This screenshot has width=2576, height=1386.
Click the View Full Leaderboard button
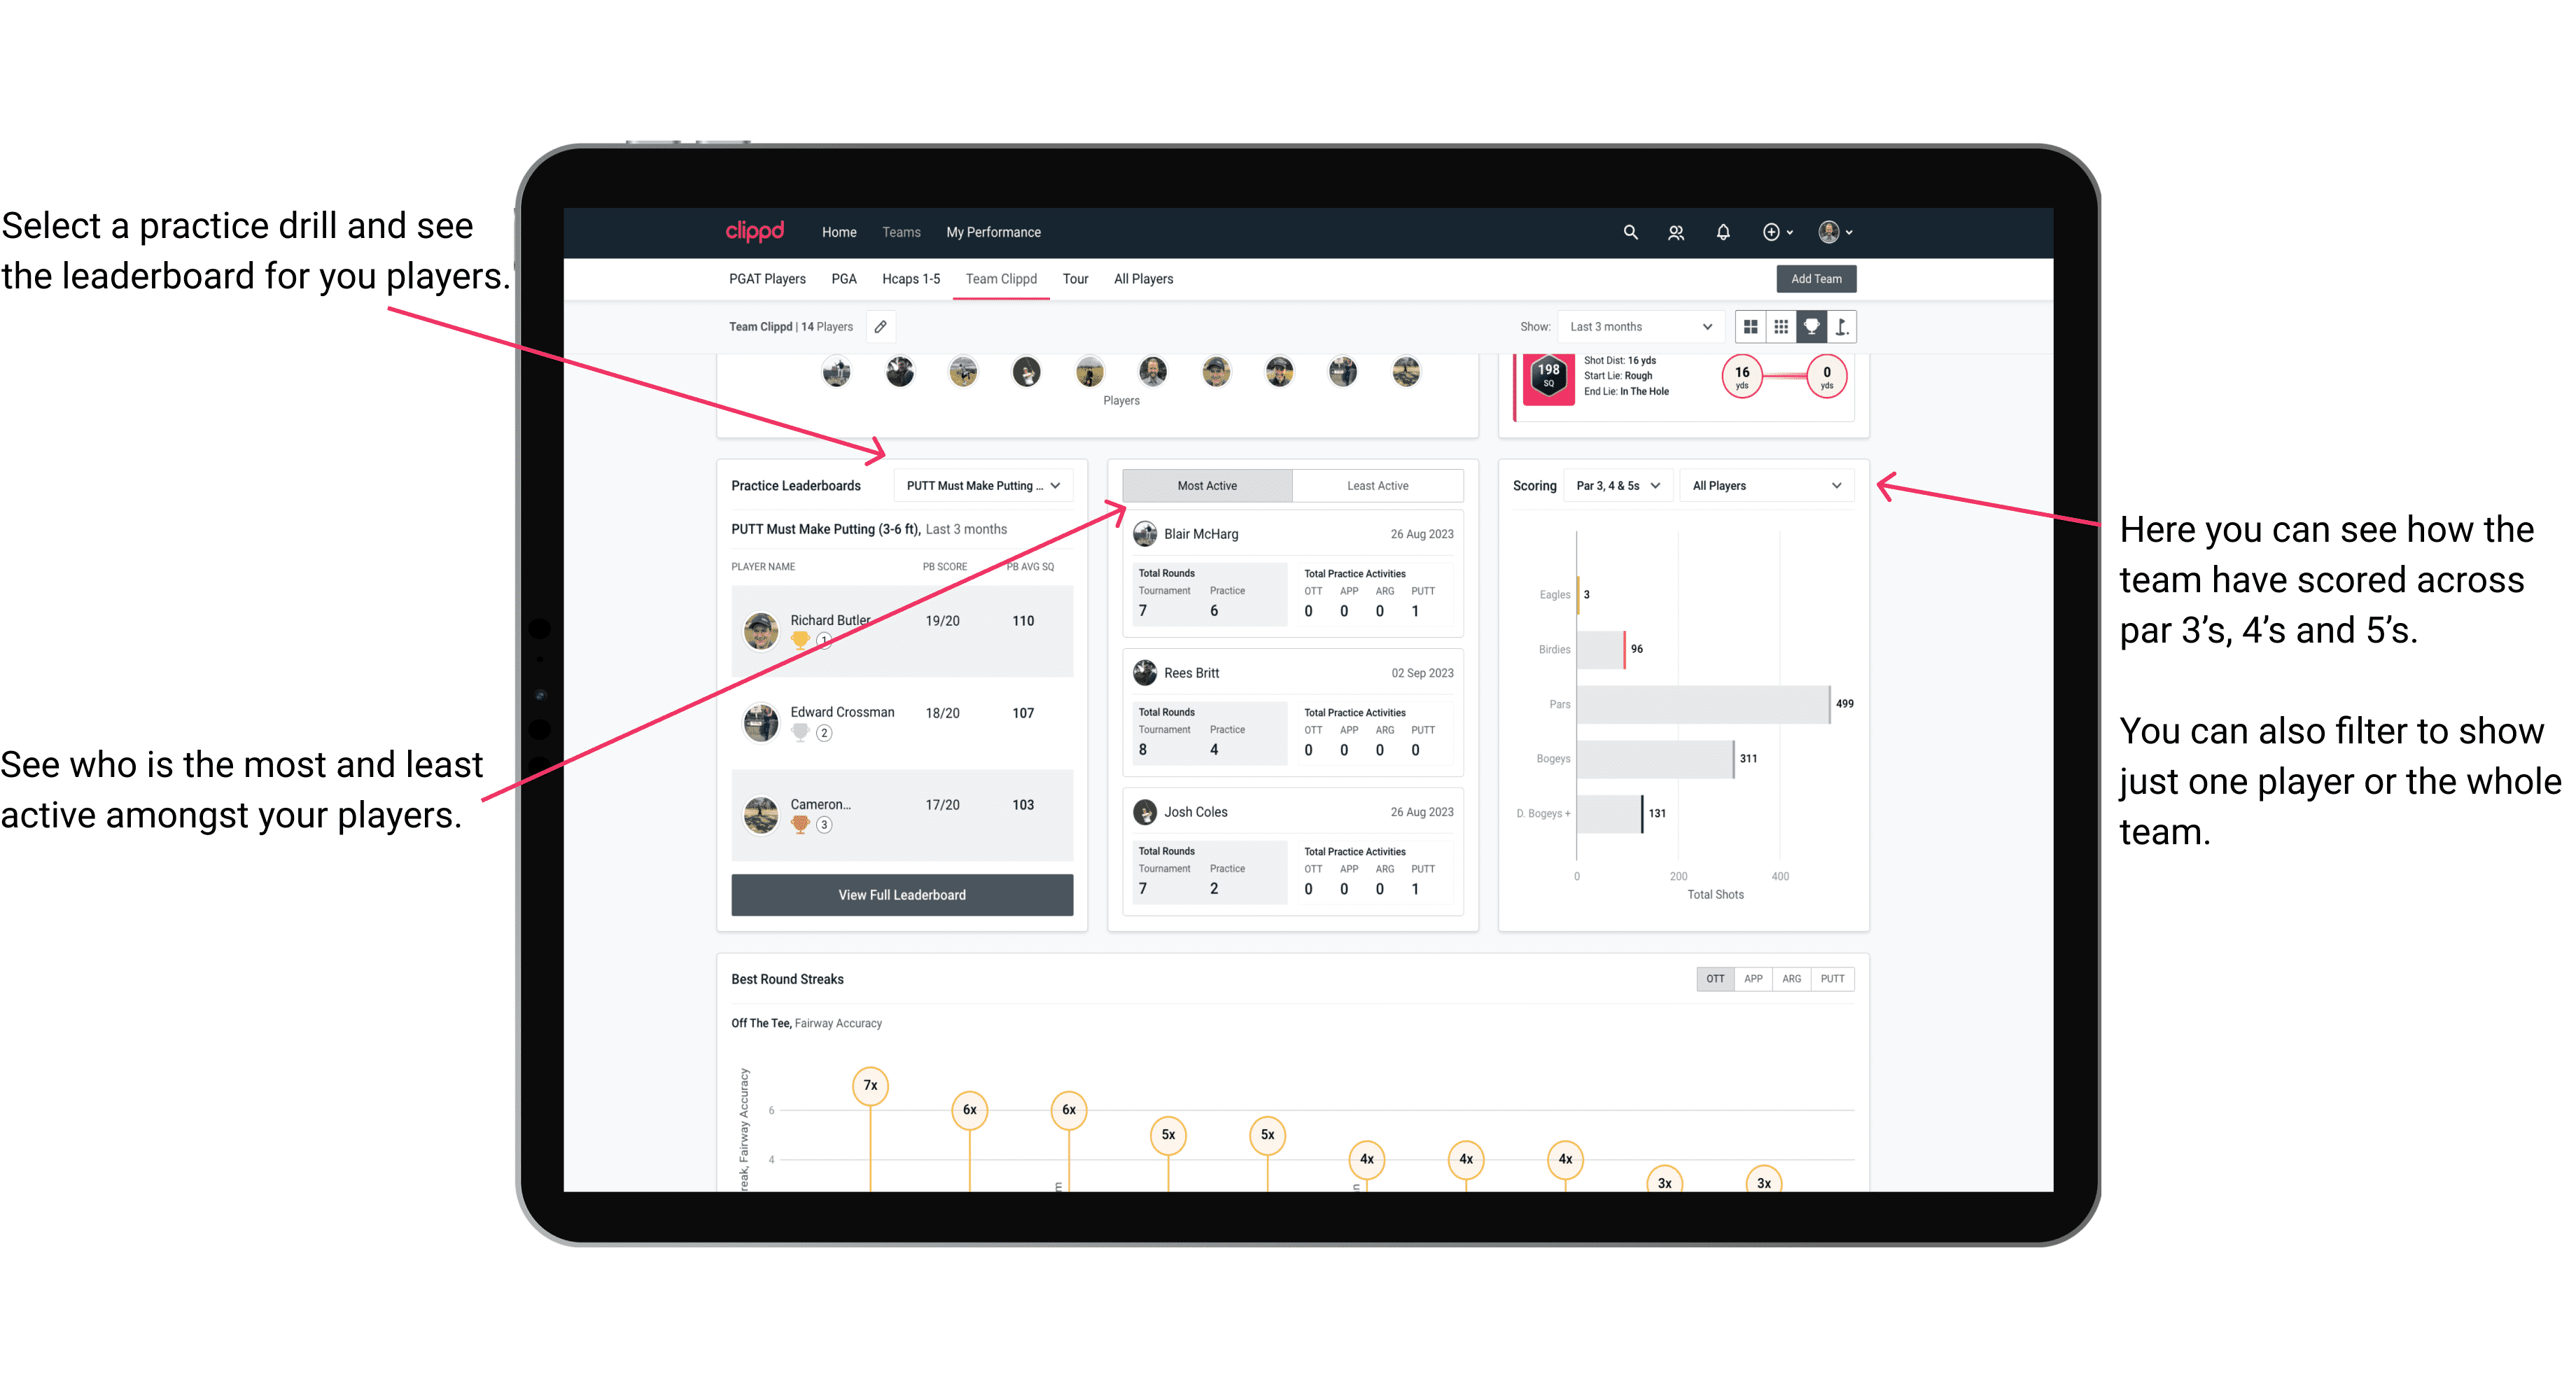[902, 895]
